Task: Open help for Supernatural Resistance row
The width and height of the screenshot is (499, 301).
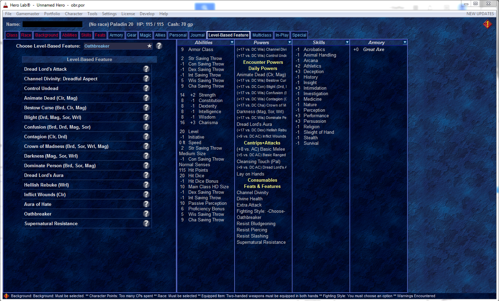Action: point(146,223)
